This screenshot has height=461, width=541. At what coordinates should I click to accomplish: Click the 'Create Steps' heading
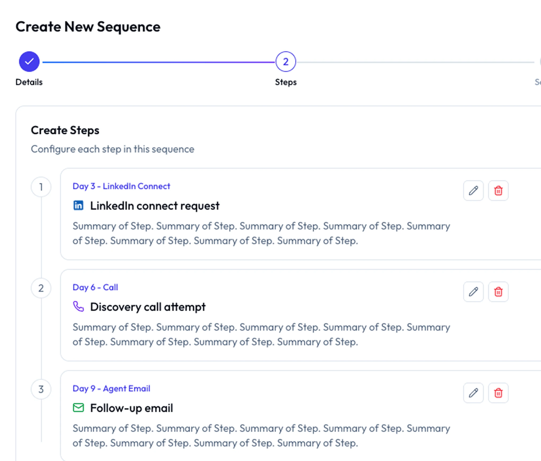pyautogui.click(x=65, y=130)
